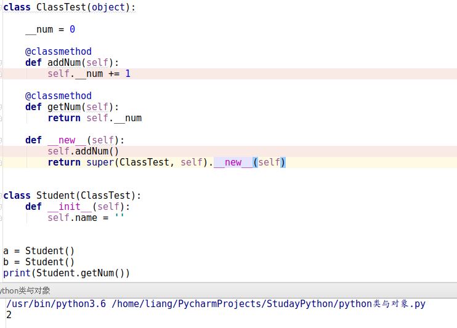Click the output value 2 in the console
Screen dimensions: 457x328
point(9,315)
